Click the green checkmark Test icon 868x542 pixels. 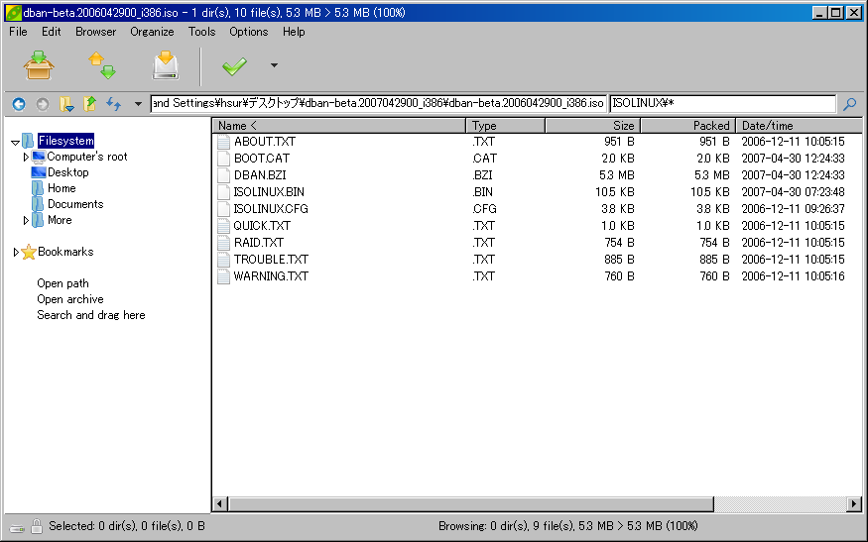(x=234, y=66)
